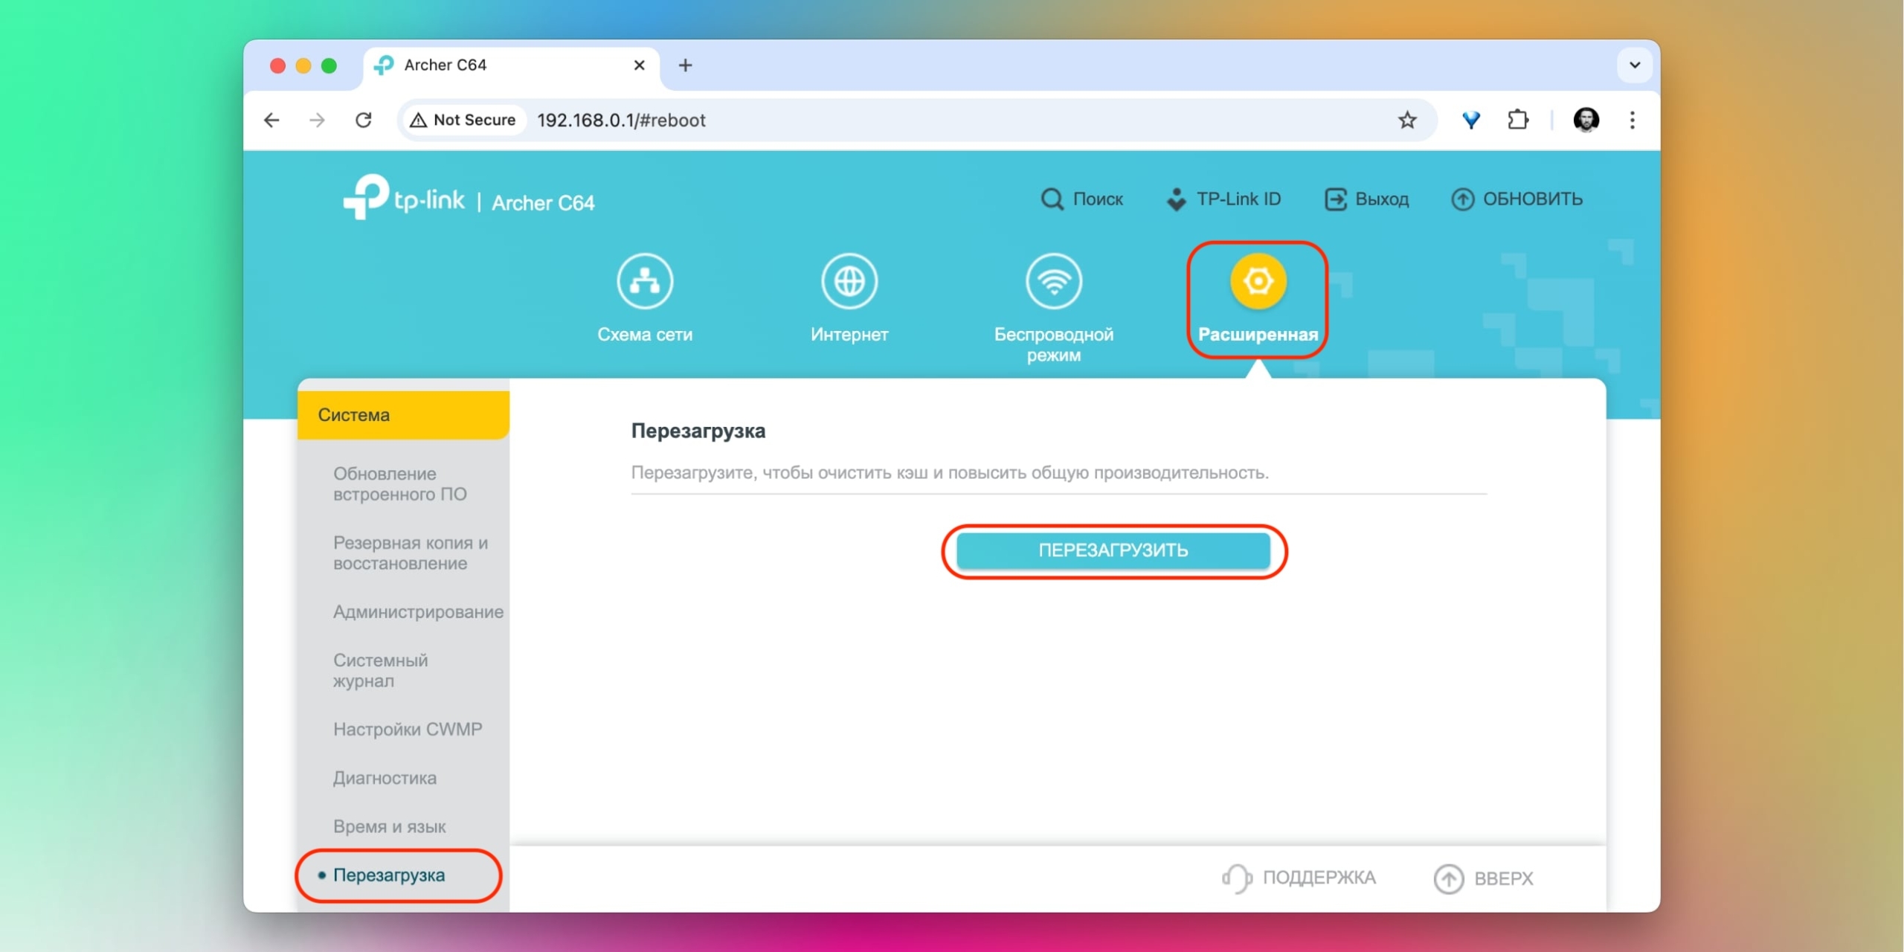Open Администрирование in the sidebar
This screenshot has width=1904, height=952.
coord(418,612)
